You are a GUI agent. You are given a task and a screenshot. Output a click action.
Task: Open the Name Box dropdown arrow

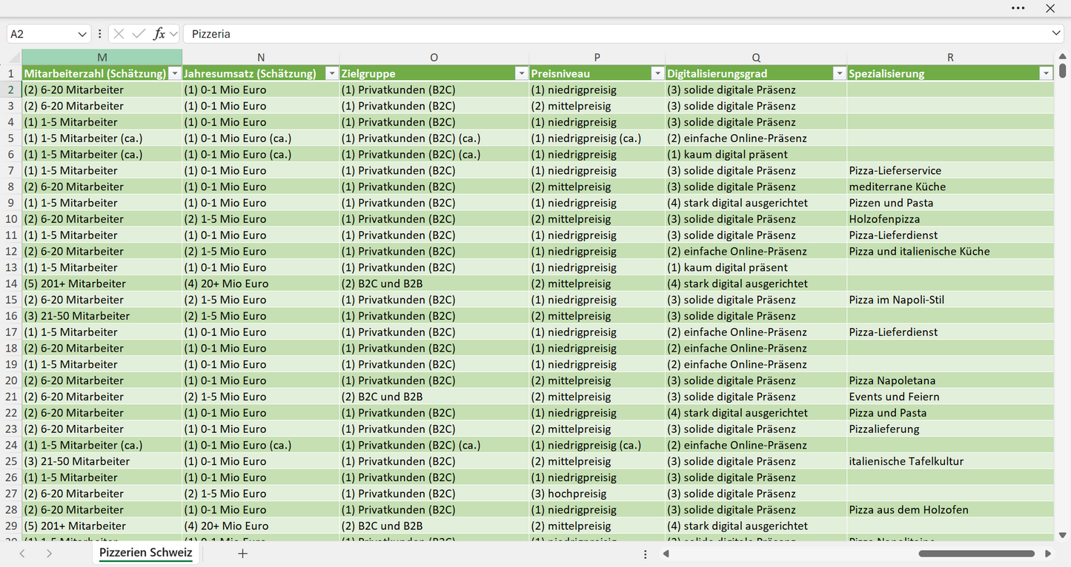[x=82, y=34]
